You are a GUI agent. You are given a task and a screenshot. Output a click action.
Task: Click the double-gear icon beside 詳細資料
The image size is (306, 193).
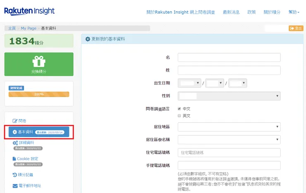(x=15, y=143)
